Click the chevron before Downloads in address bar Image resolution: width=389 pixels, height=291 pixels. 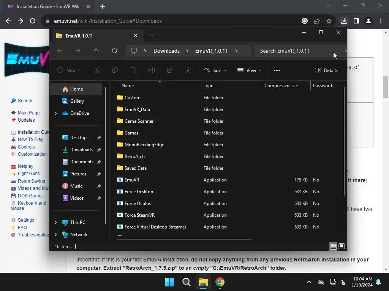point(145,51)
